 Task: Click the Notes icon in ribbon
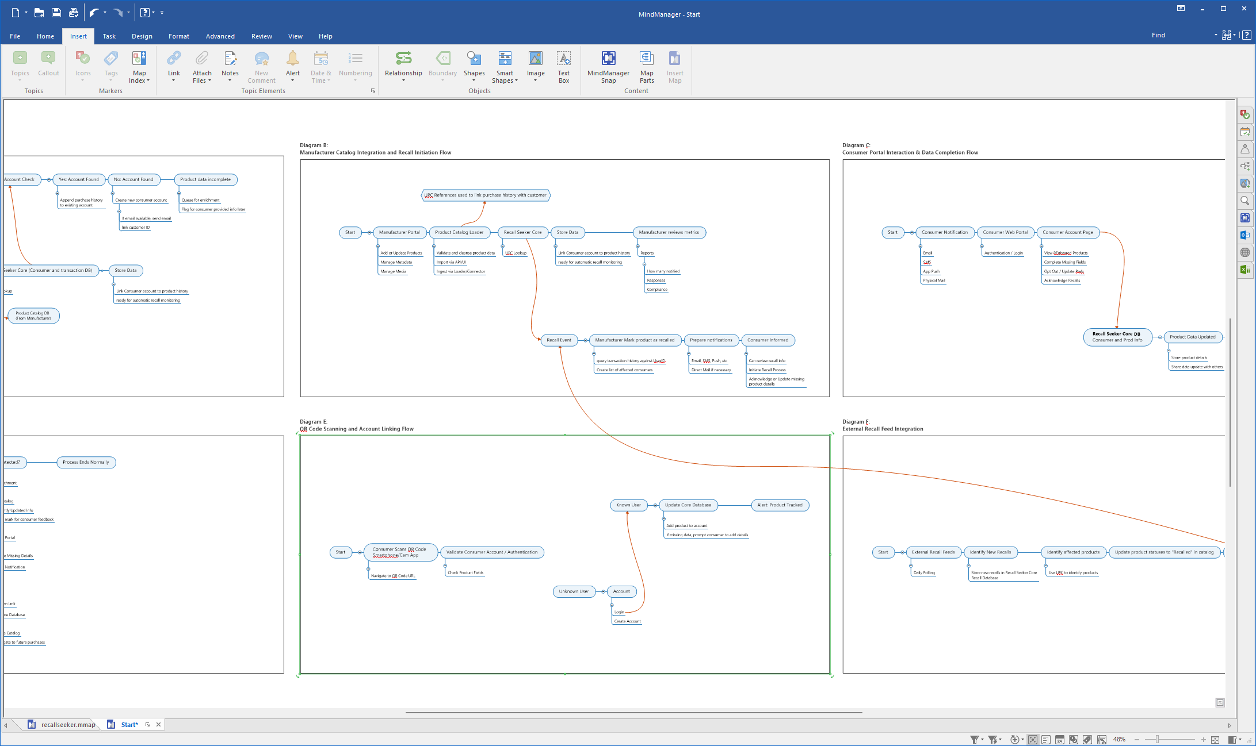click(x=230, y=59)
